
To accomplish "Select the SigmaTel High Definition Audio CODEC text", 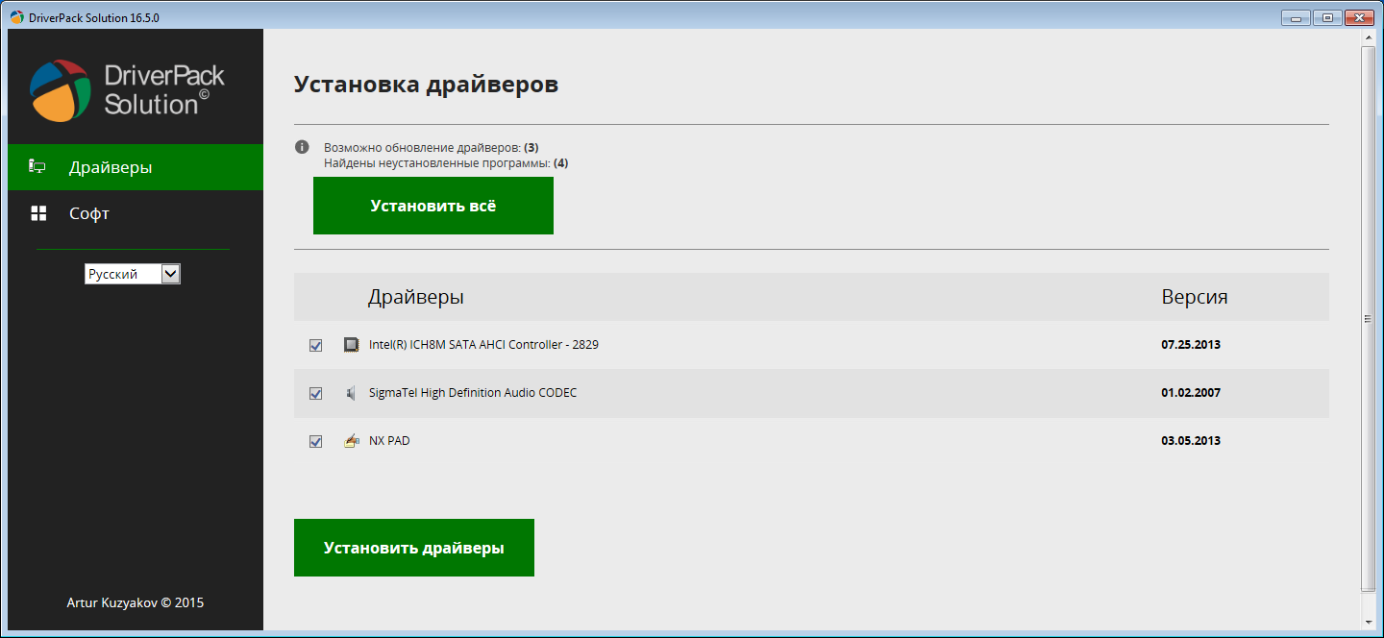I will (x=473, y=393).
